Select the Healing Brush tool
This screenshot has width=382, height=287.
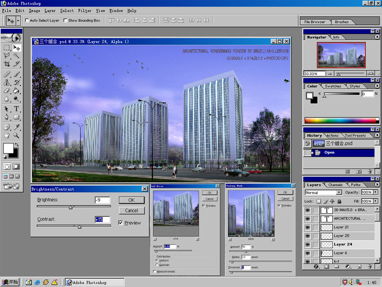point(7,74)
